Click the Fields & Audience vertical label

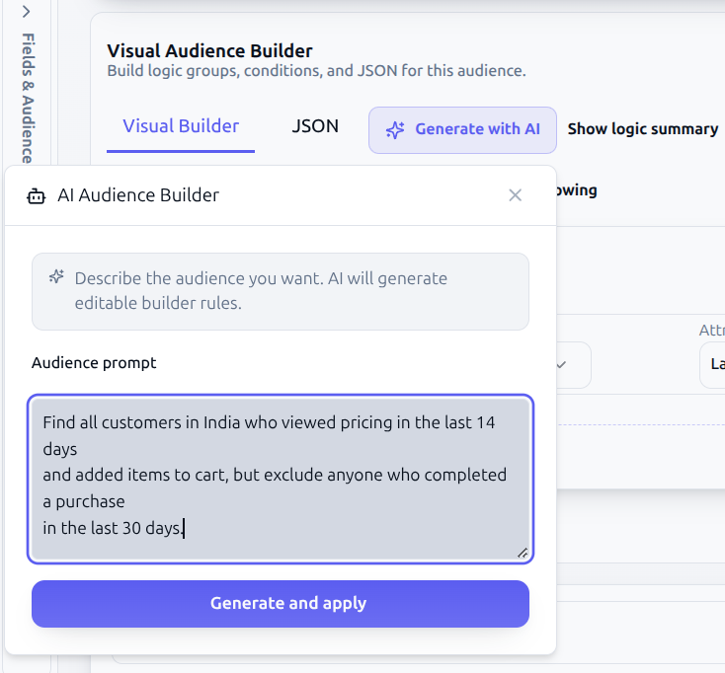28,98
